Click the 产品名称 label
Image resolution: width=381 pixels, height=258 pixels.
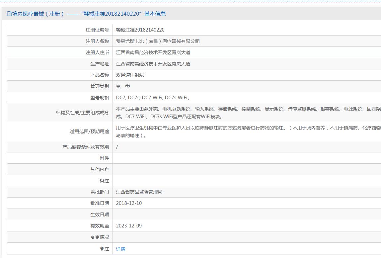coord(100,75)
